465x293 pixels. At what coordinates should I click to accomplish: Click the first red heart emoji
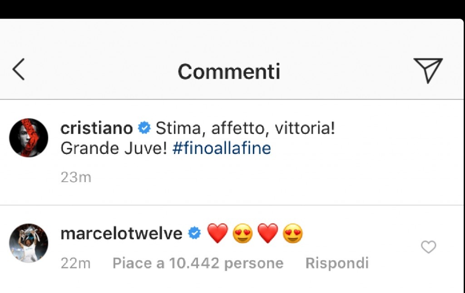tap(218, 233)
